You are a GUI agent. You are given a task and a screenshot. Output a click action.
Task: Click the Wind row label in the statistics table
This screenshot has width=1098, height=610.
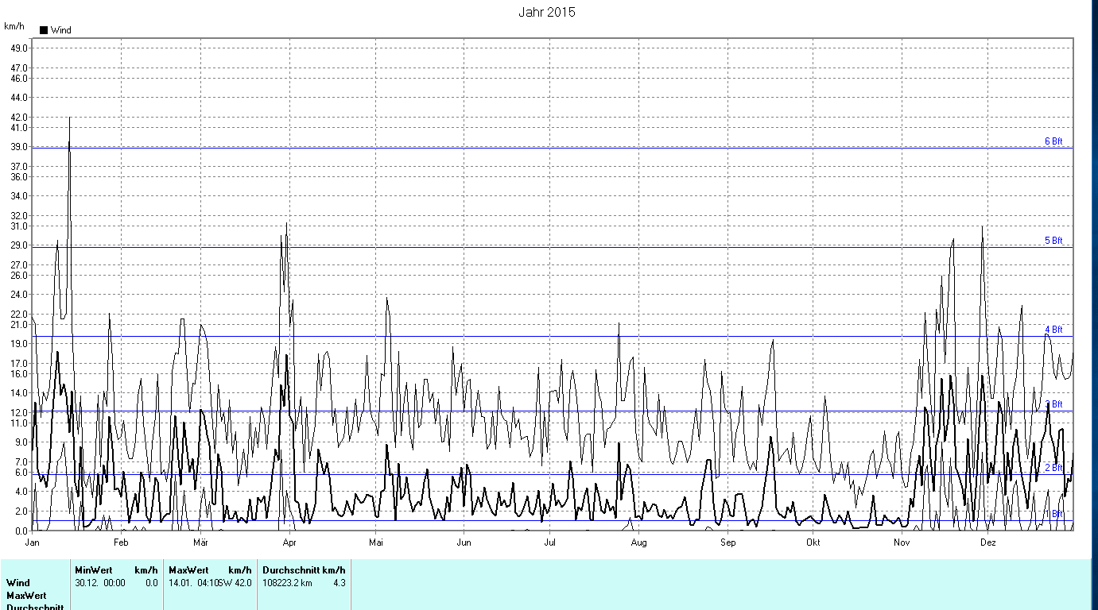click(x=18, y=583)
